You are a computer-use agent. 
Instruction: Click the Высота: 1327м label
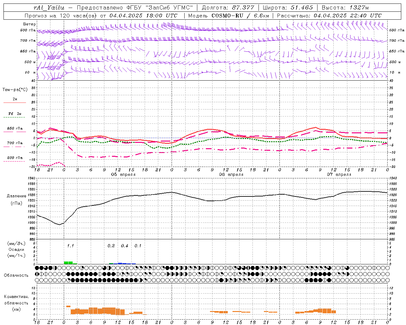click(345, 8)
